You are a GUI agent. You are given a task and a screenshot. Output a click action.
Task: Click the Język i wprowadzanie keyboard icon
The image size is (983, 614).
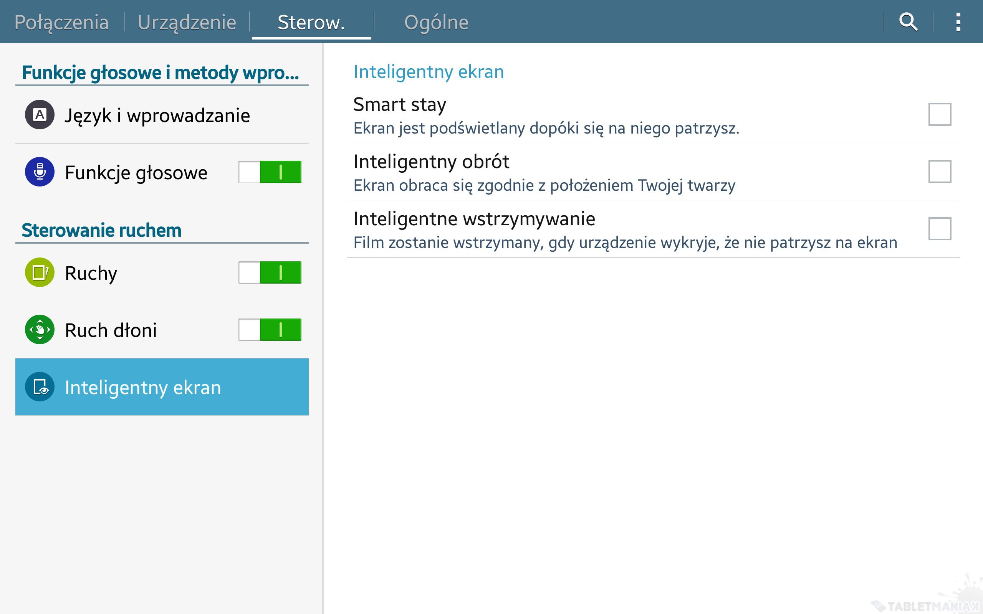click(x=40, y=115)
